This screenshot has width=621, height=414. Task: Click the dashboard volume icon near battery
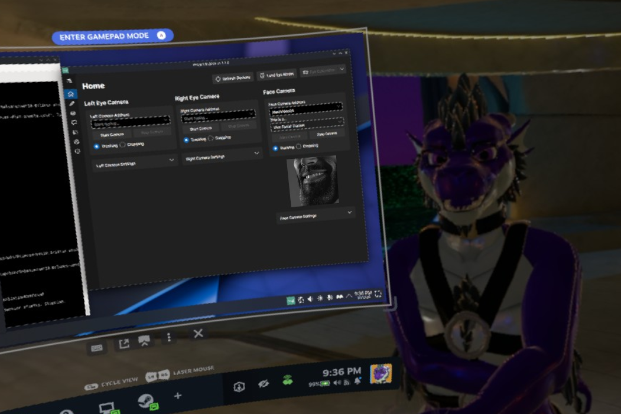337,382
